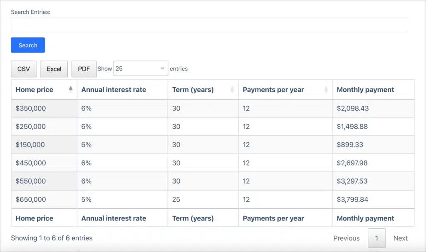
Task: Click the top Monthly payment column header
Action: pyautogui.click(x=374, y=90)
